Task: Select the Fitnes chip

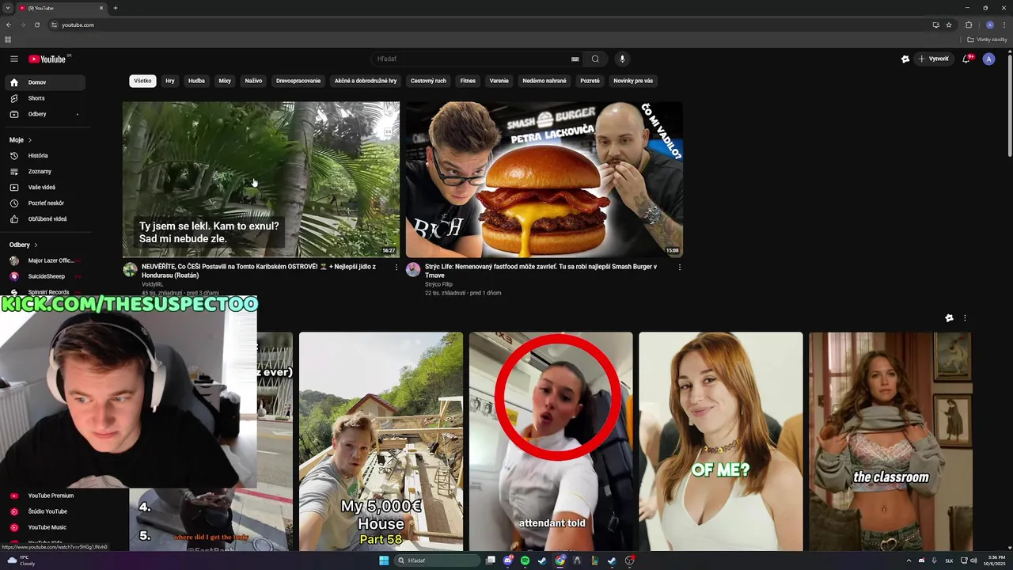Action: [x=468, y=81]
